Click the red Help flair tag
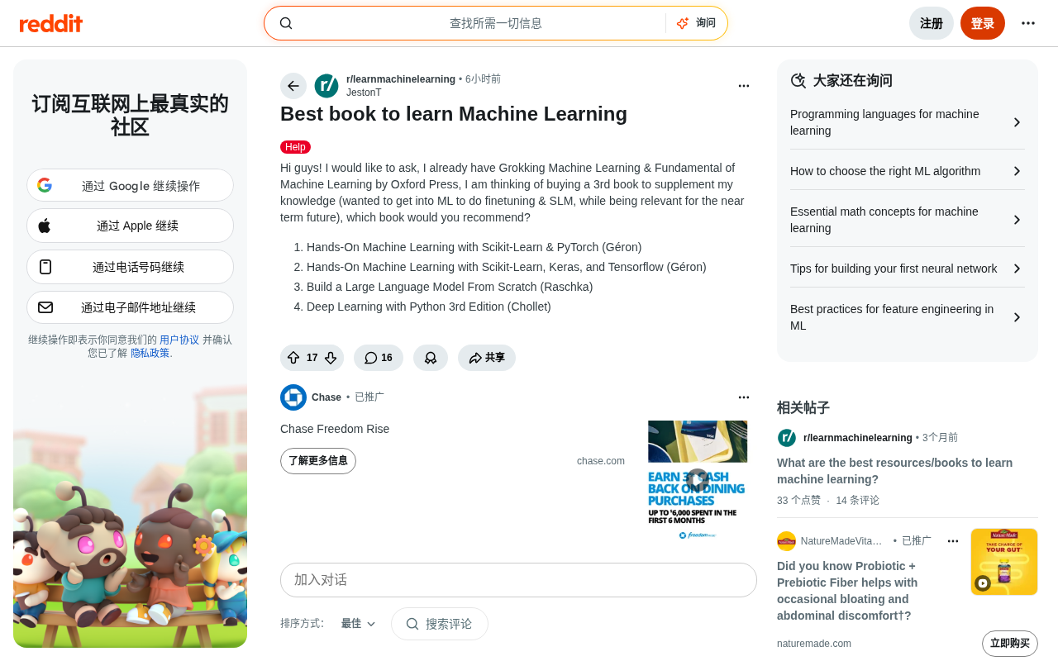 295,147
